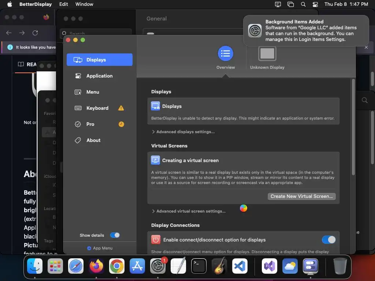This screenshot has width=375, height=281.
Task: Open GarageBand from the Dock
Action: click(219, 266)
